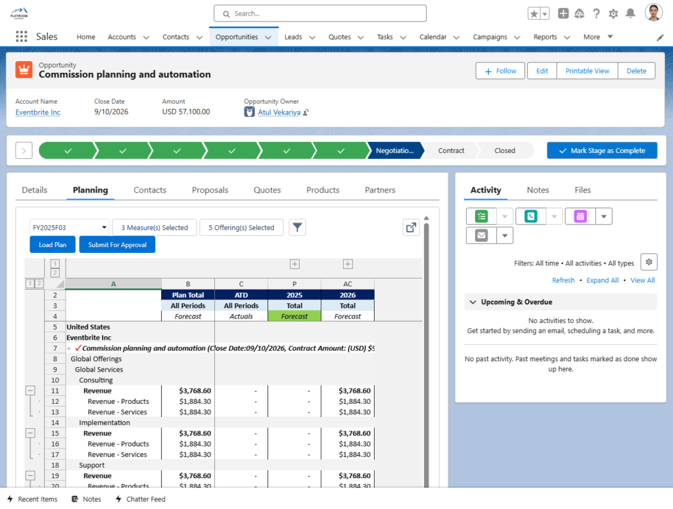Viewport: 673px width, 509px height.
Task: Open the App Launcher grid icon
Action: [x=22, y=36]
